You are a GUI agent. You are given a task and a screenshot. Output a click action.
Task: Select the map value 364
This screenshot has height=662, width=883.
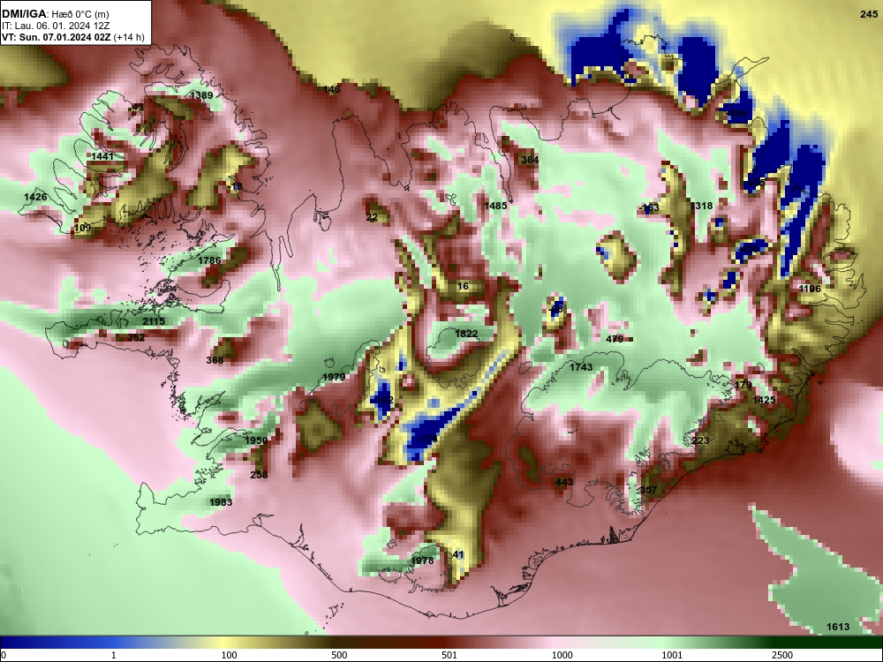coord(530,160)
